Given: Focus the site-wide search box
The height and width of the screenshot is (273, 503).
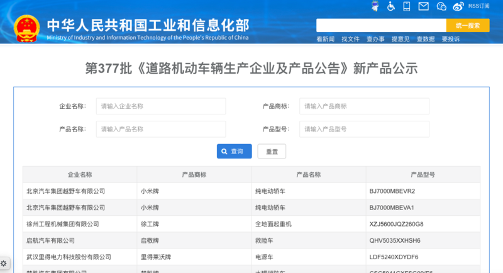Looking at the screenshot, I should pos(381,25).
